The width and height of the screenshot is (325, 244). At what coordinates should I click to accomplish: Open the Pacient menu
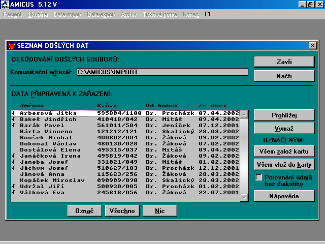click(13, 14)
